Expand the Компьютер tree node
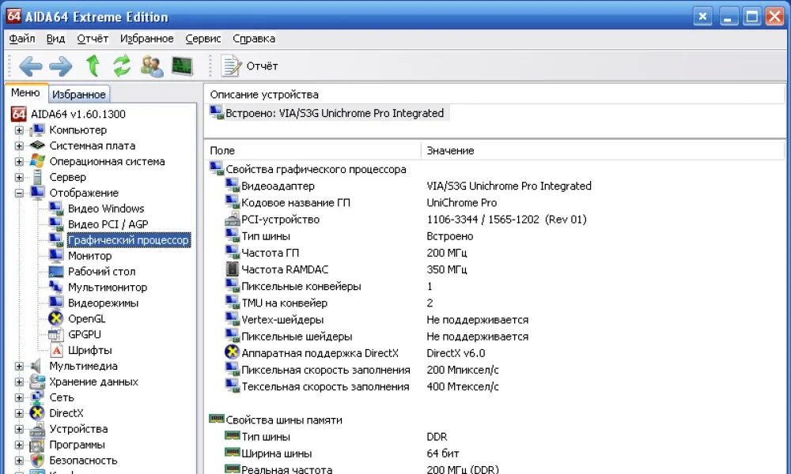The width and height of the screenshot is (791, 474). 19,130
